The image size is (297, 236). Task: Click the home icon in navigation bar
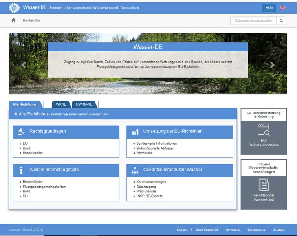point(13,20)
